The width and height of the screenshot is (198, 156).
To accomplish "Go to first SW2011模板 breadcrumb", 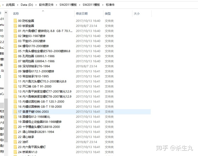I will click(x=68, y=5).
